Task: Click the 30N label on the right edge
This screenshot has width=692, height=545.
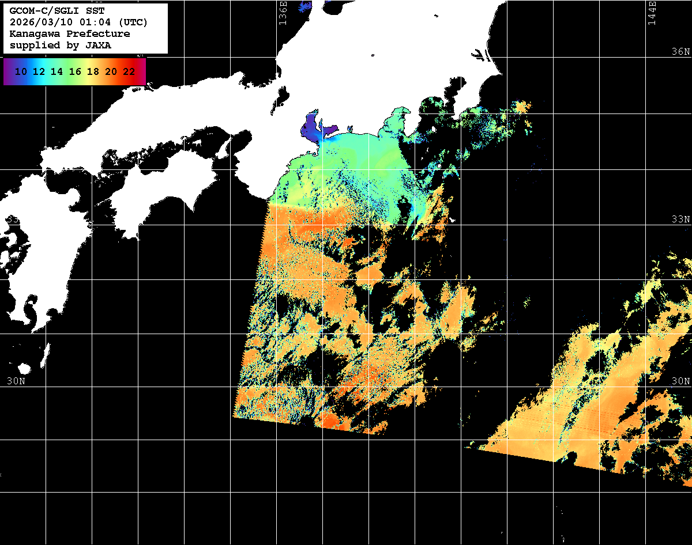Action: [x=680, y=381]
